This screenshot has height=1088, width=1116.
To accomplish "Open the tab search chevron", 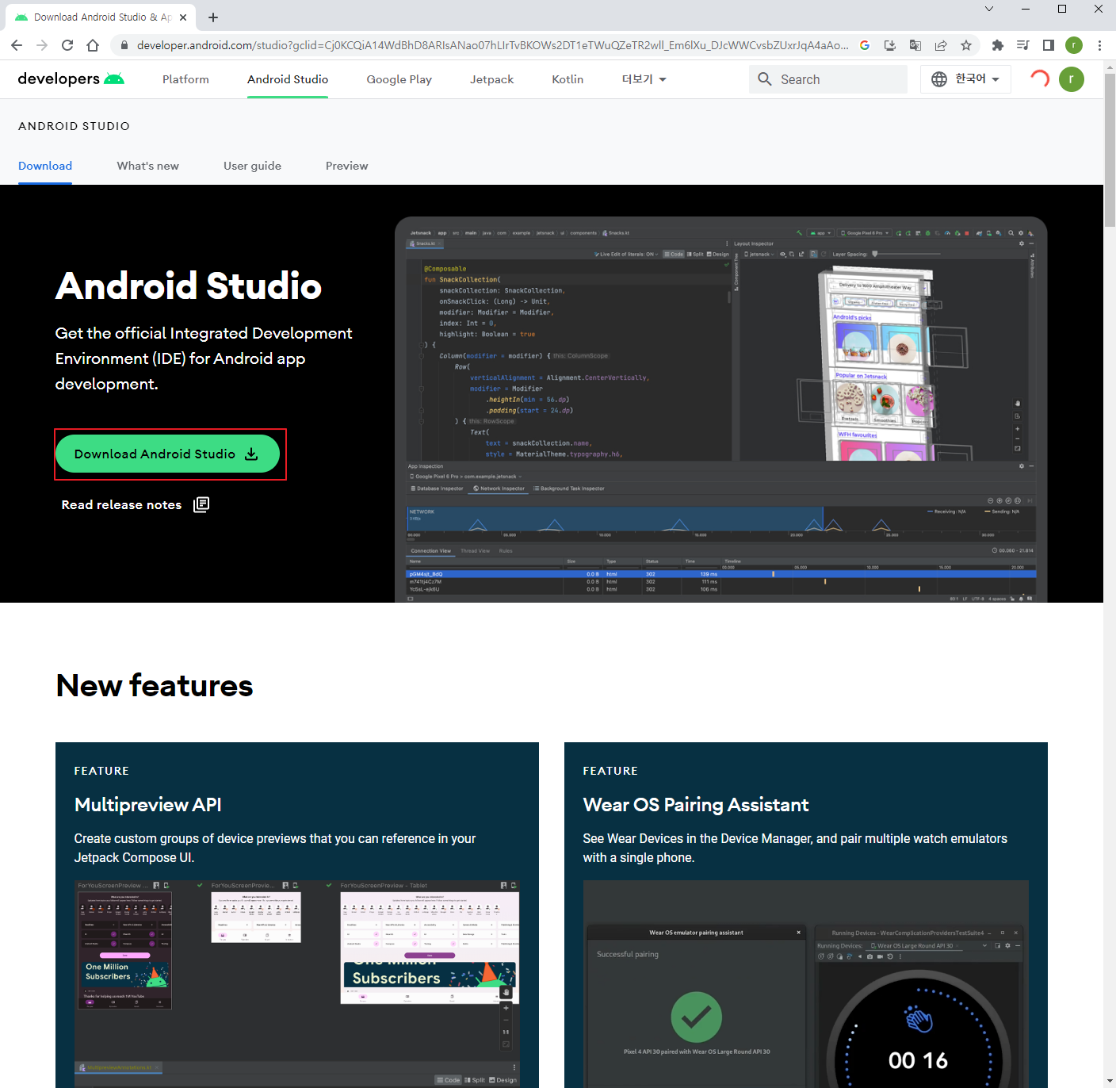I will click(x=989, y=9).
